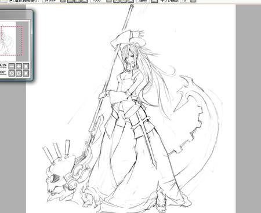Click the navigator preview thumbnail
The image size is (261, 213).
pyautogui.click(x=14, y=41)
